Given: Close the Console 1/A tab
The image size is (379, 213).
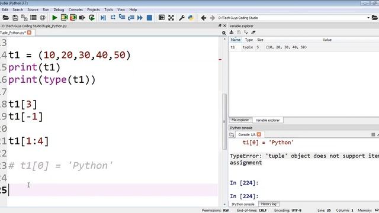Looking at the screenshot, I should (x=259, y=134).
